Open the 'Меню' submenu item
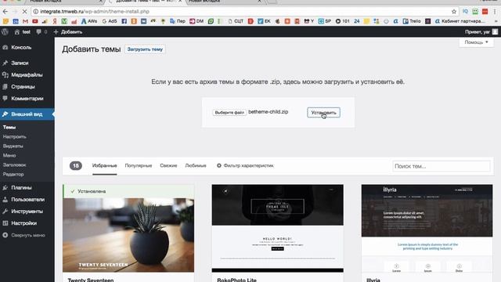 click(x=9, y=155)
